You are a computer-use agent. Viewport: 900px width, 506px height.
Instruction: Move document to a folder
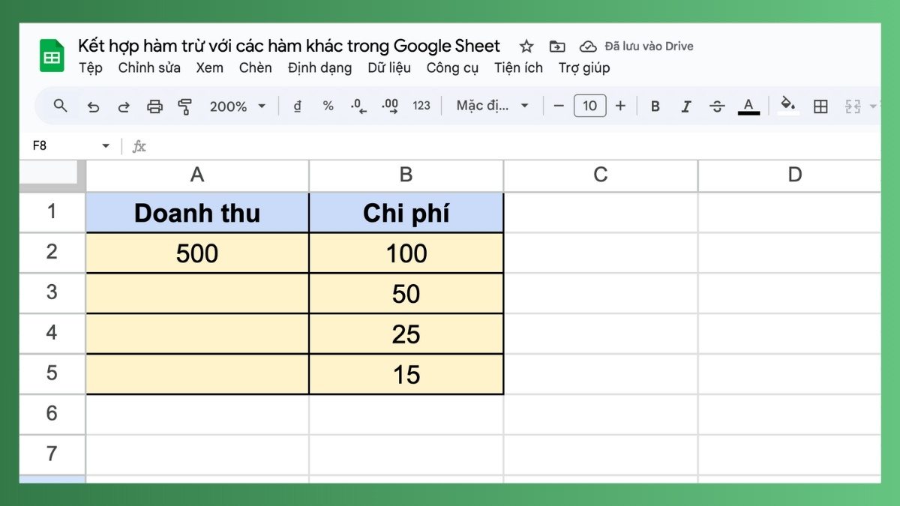[556, 46]
